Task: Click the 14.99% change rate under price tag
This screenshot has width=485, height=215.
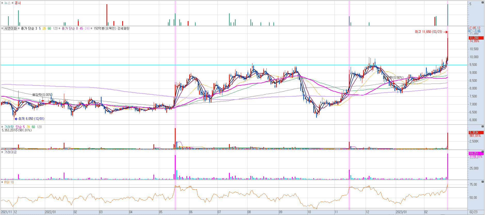Action: click(474, 41)
